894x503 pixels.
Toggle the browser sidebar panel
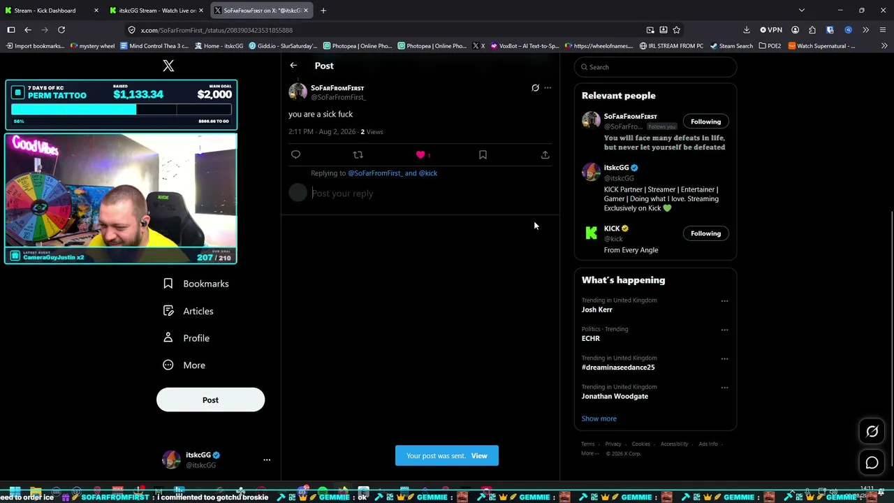pos(11,30)
